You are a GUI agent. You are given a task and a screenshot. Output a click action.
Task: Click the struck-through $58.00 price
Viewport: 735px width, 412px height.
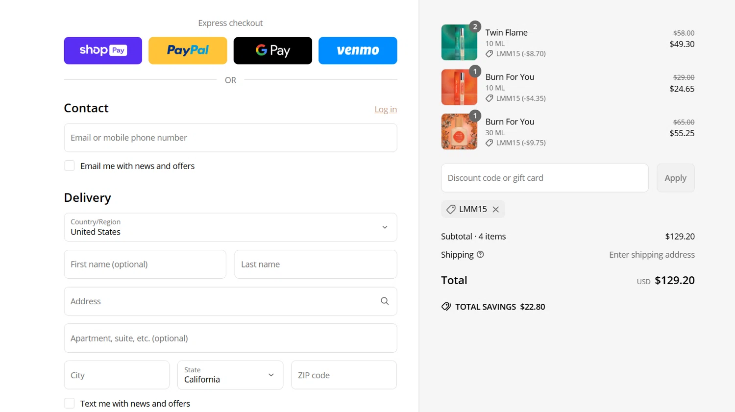point(684,33)
